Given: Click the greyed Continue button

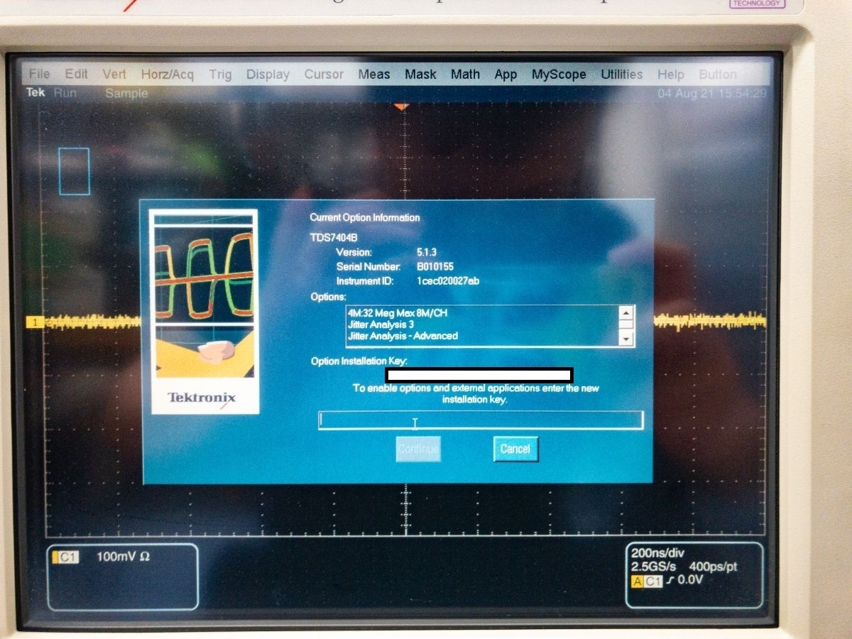Looking at the screenshot, I should tap(418, 449).
